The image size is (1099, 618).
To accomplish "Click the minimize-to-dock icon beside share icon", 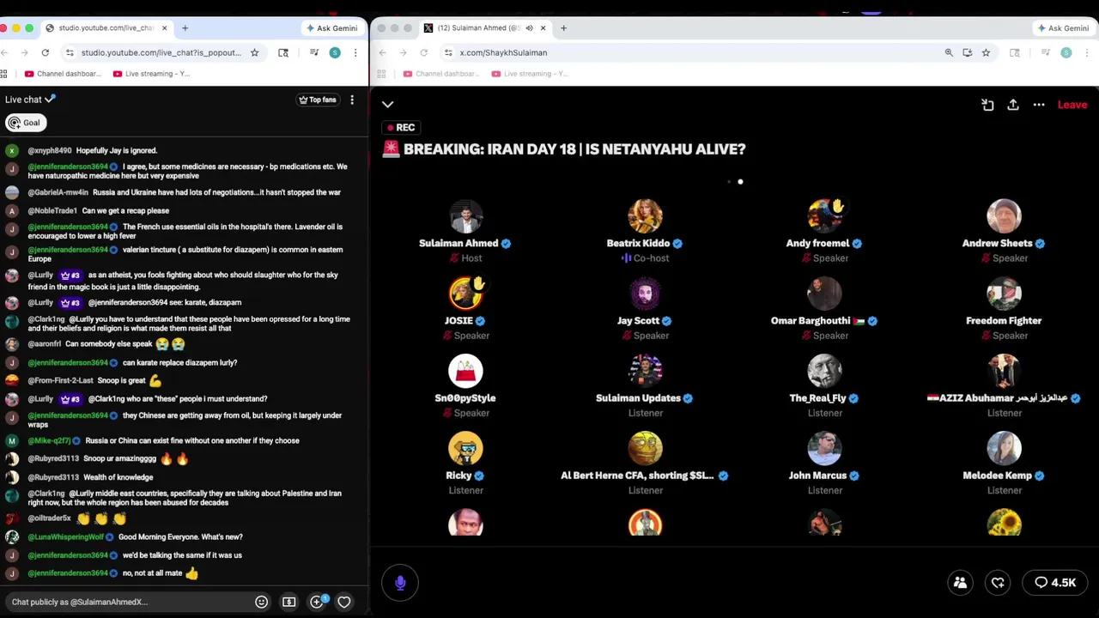I will point(987,105).
